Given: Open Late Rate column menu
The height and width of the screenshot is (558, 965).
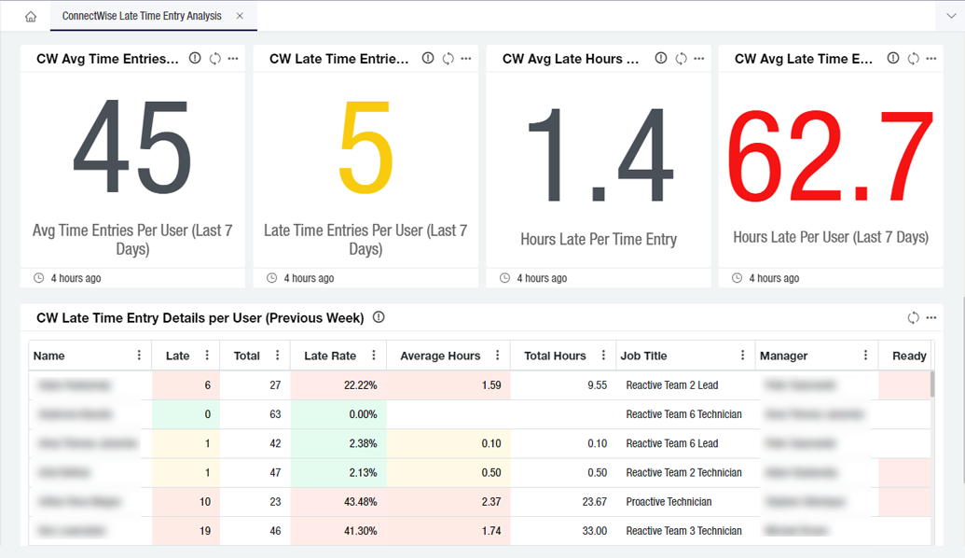Looking at the screenshot, I should point(374,356).
